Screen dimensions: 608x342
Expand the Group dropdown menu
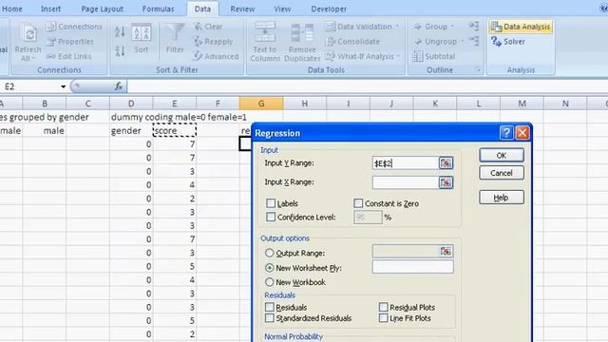pos(452,27)
